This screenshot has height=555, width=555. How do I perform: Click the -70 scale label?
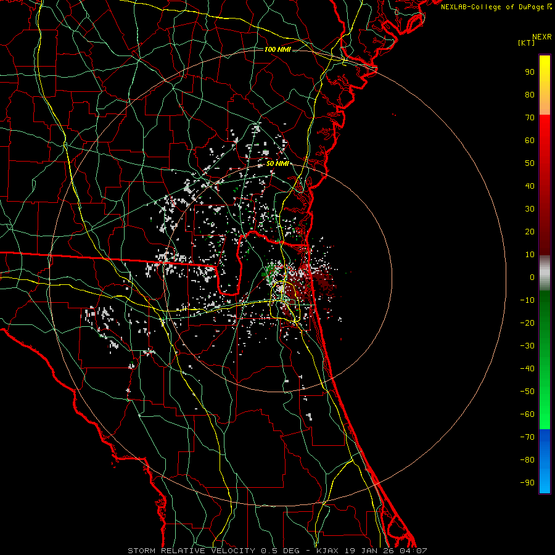coord(527,437)
